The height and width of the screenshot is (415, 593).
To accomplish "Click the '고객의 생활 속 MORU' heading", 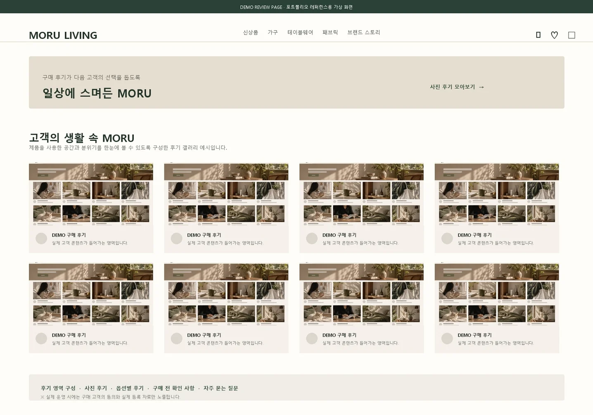I will 82,138.
